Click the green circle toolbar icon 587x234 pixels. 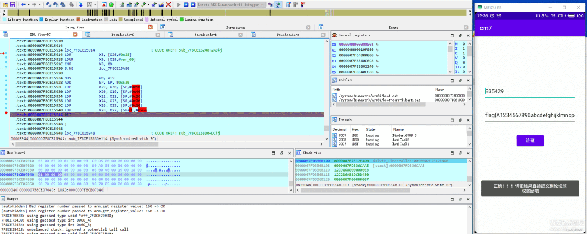pyautogui.click(x=111, y=4)
